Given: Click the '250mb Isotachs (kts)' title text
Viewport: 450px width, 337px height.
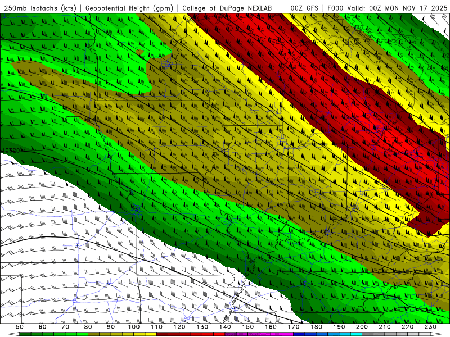Looking at the screenshot, I should (40, 8).
